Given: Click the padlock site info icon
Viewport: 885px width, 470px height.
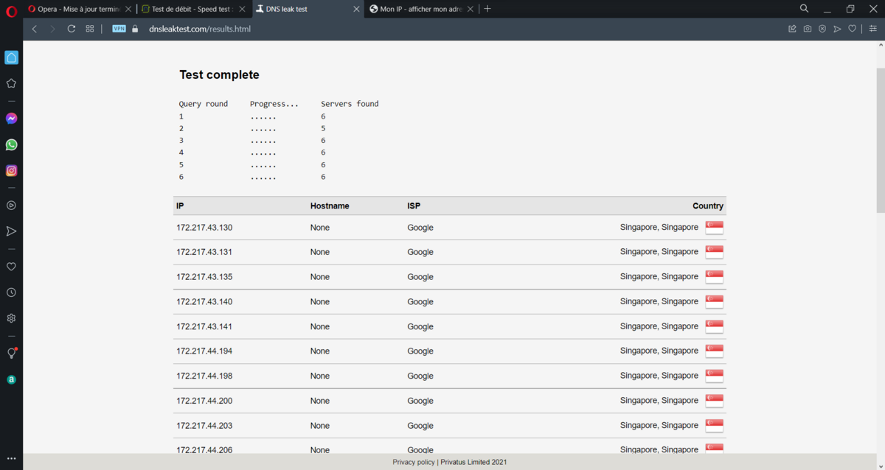Looking at the screenshot, I should (135, 29).
